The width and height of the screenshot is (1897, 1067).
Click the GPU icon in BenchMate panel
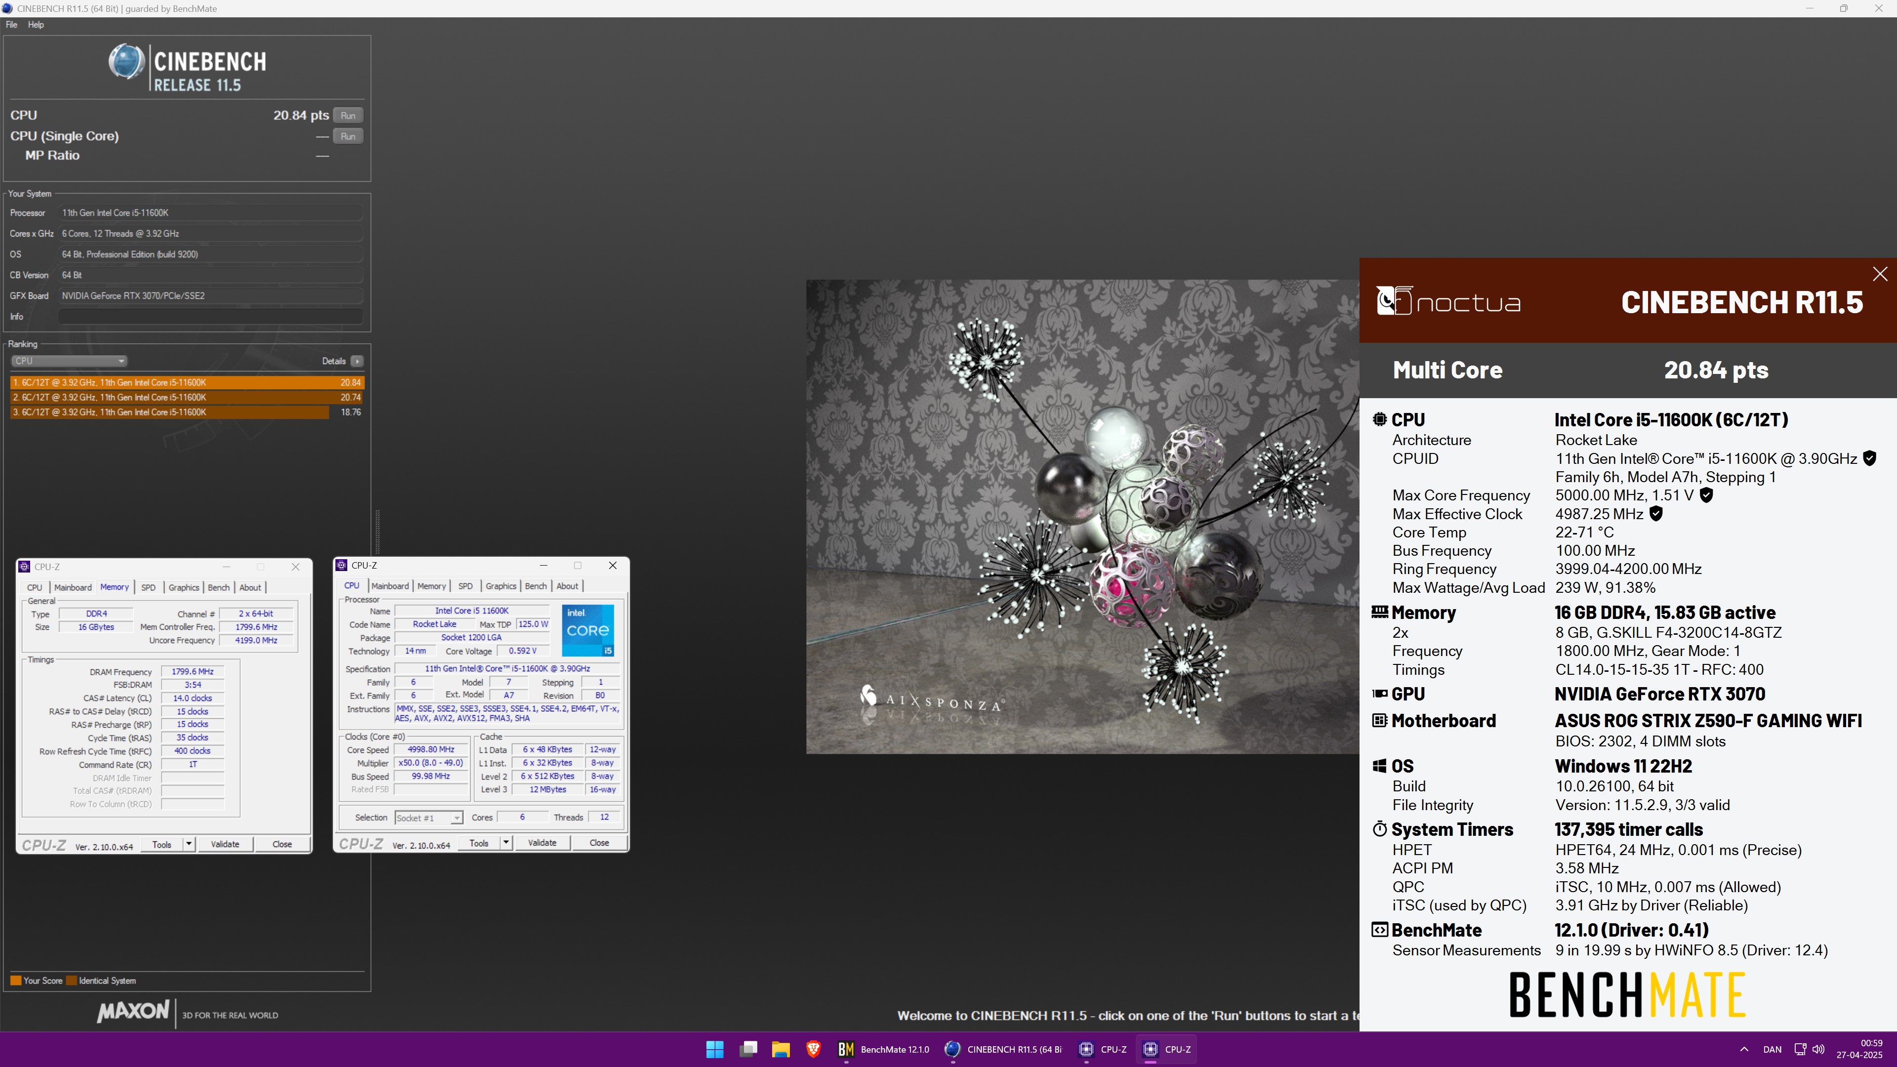coord(1379,694)
